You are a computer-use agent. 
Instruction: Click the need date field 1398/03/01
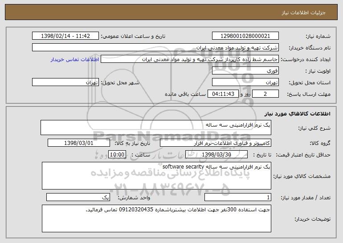pos(79,143)
